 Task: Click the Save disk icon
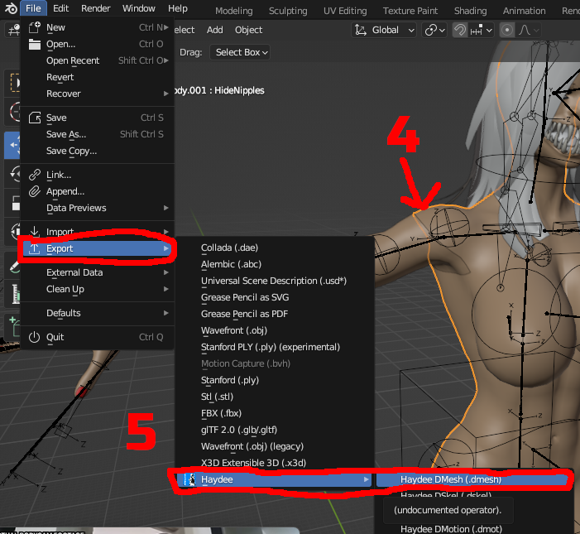[35, 118]
